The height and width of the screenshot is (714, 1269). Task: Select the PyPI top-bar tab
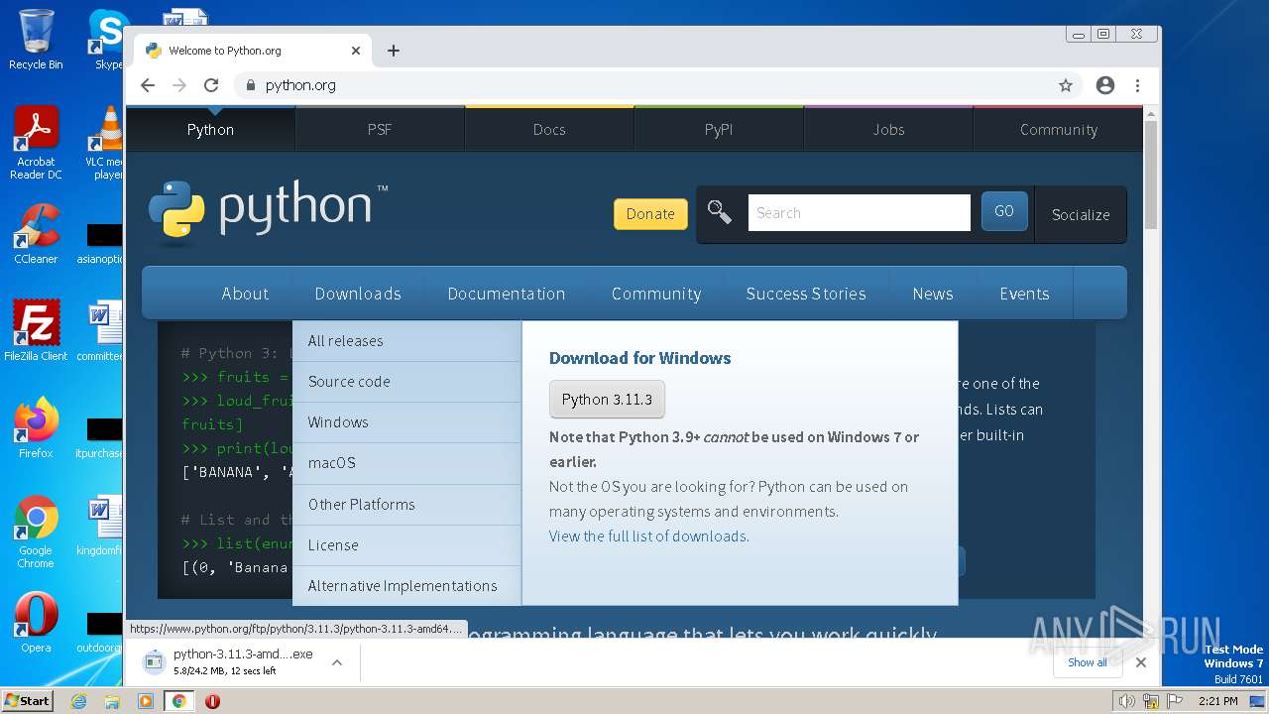point(719,129)
